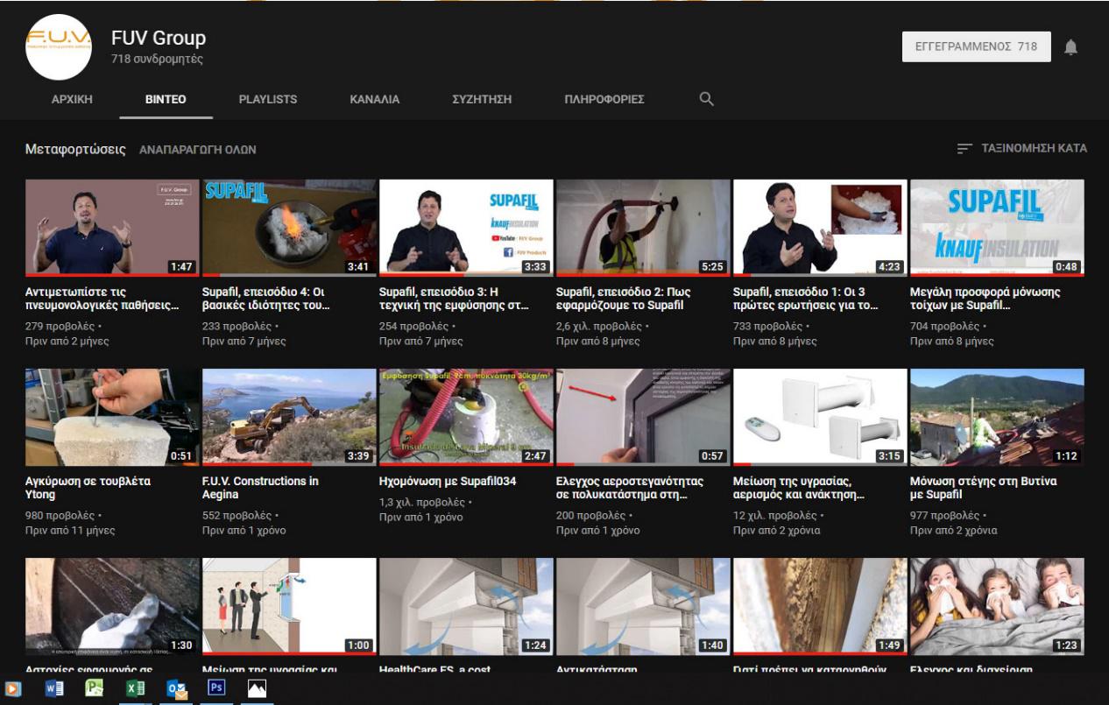
Task: Open video titled Αντιμετωπίστε τις πνευμονολογικές παθήσεις
Action: [103, 299]
